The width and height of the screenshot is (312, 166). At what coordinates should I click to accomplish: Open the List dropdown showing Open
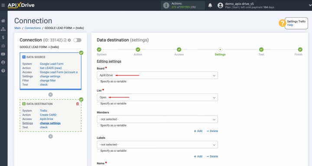[x=157, y=97]
